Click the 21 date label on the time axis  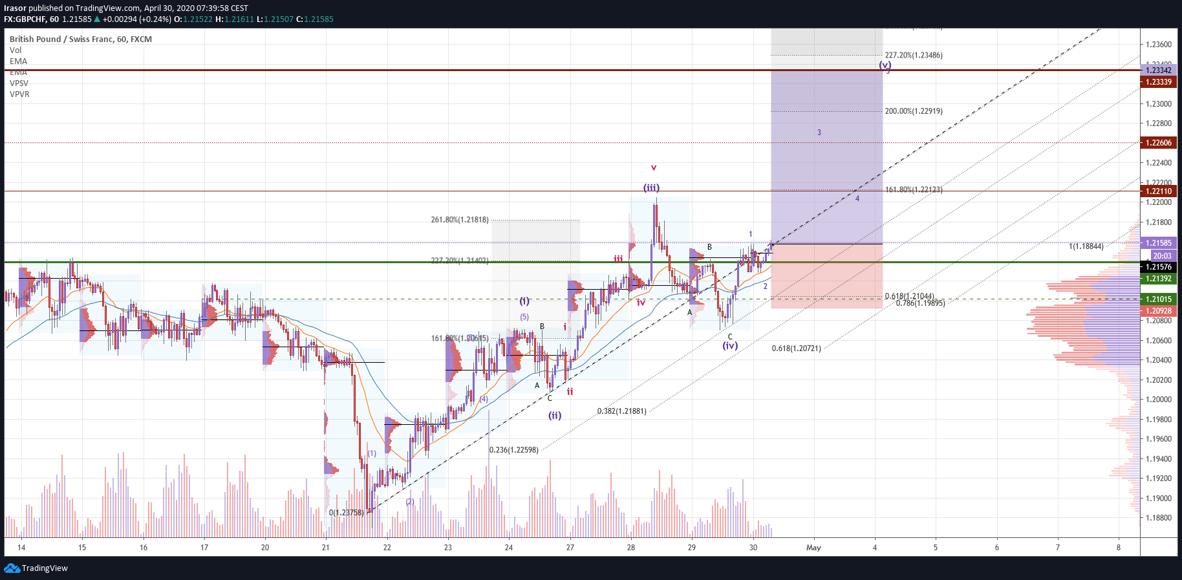click(x=325, y=548)
